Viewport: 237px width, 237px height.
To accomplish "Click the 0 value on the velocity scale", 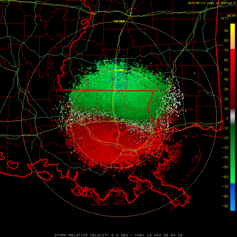I will pyautogui.click(x=227, y=118).
